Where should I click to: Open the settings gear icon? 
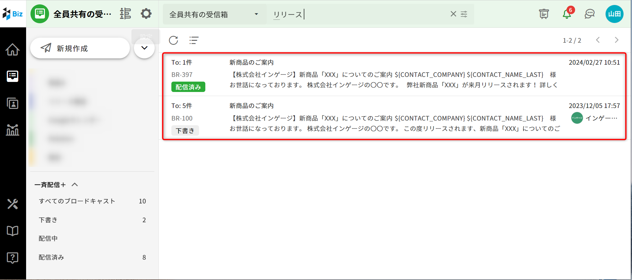coord(146,14)
